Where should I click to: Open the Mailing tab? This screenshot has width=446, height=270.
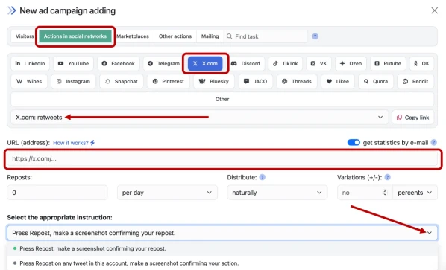210,36
